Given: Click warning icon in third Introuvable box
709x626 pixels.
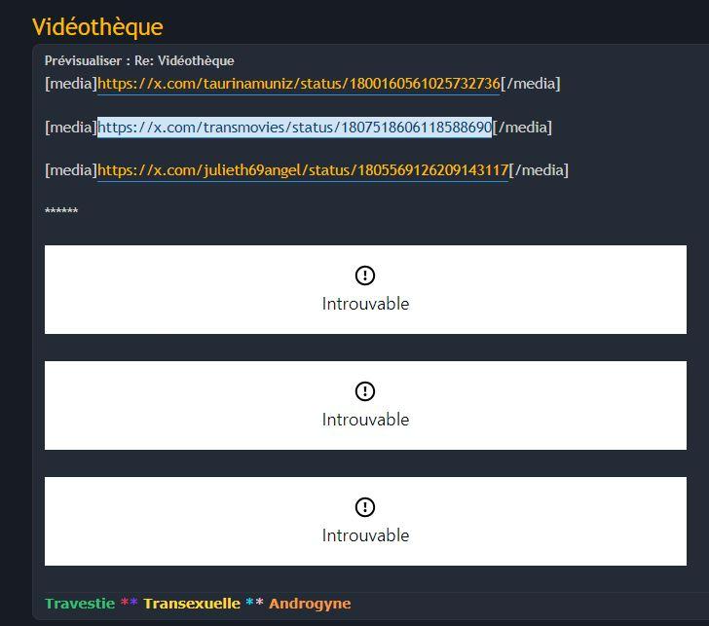Looking at the screenshot, I should click(x=365, y=507).
